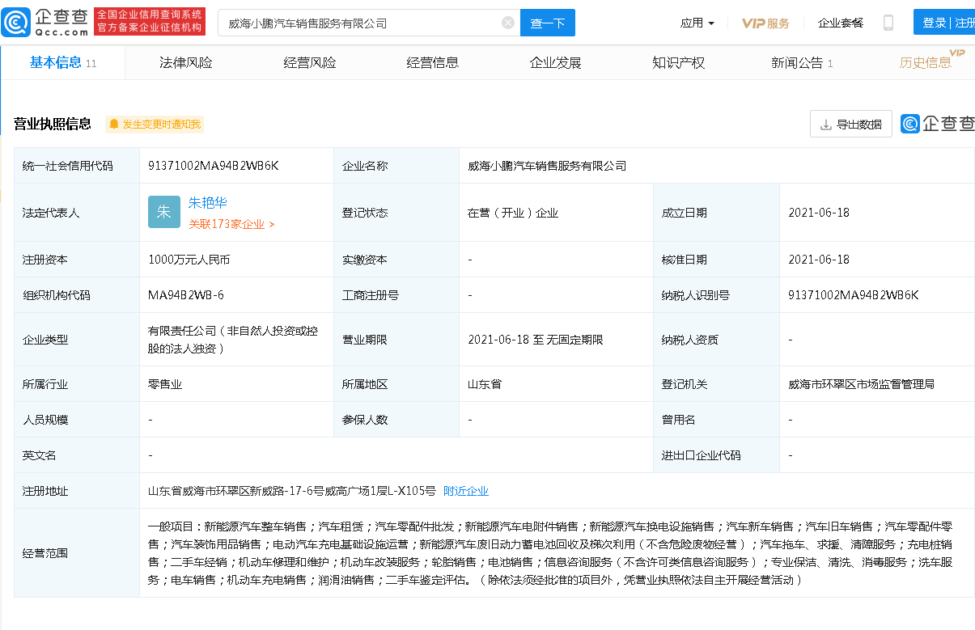The height and width of the screenshot is (630, 975).
Task: Click the 朱艳华 legal representative name link
Action: pos(209,202)
